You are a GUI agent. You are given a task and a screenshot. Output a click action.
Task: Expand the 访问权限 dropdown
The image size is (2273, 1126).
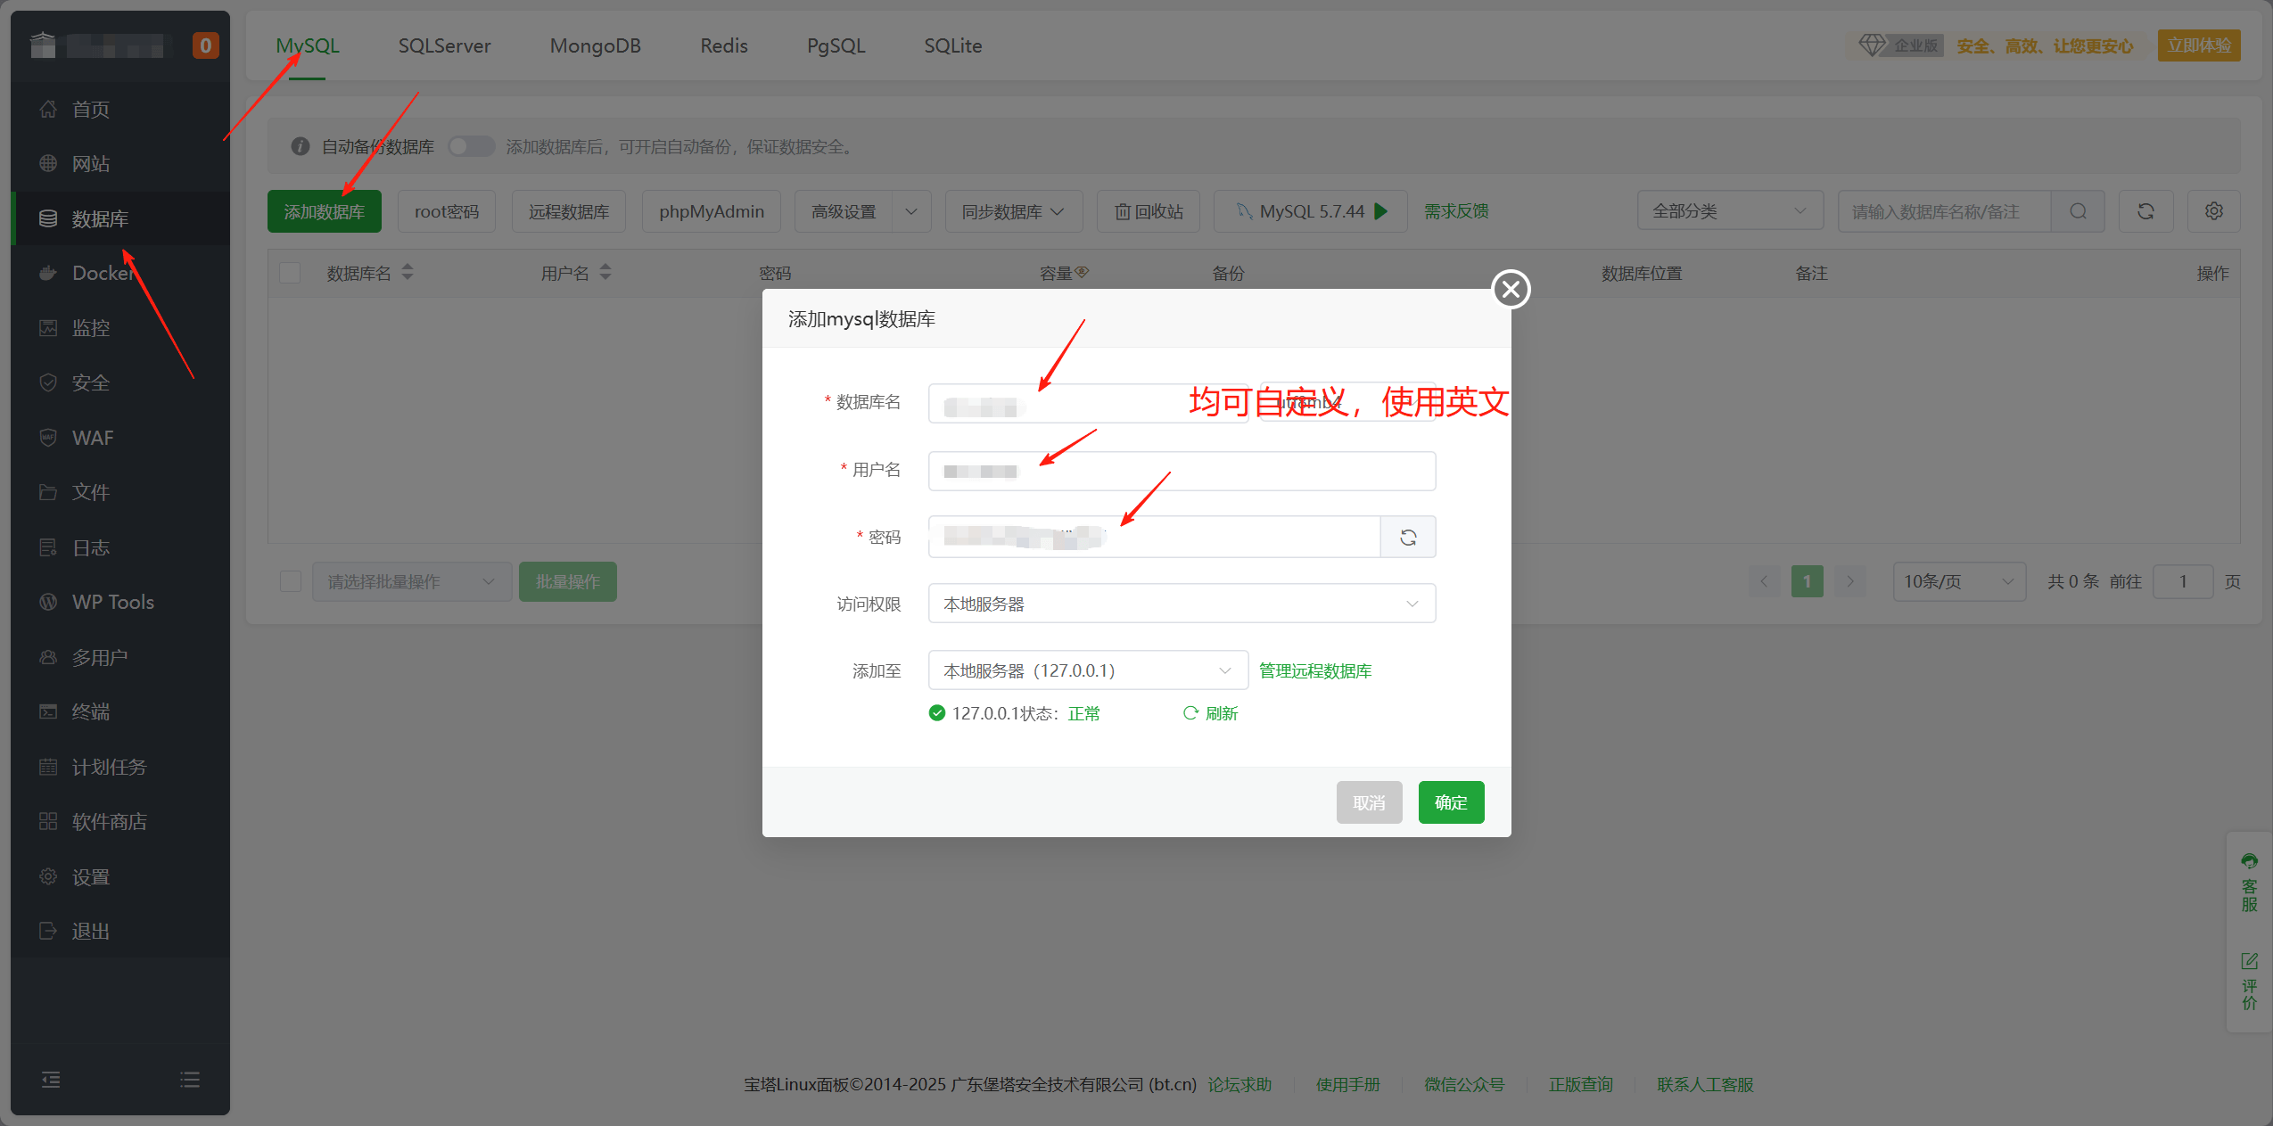[1181, 604]
